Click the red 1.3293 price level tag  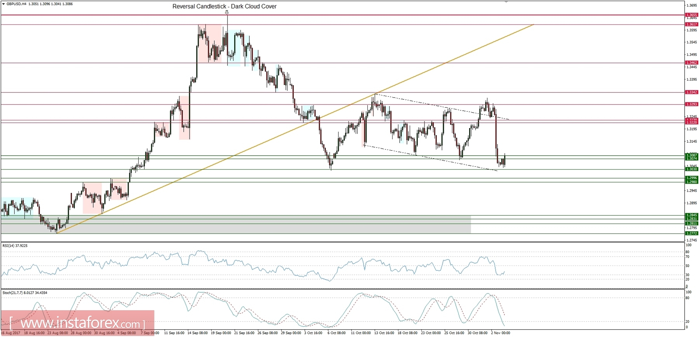point(692,104)
